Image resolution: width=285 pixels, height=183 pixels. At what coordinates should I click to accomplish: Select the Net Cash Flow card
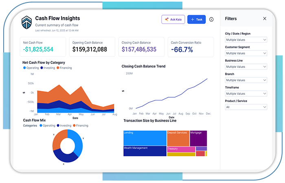click(x=43, y=47)
